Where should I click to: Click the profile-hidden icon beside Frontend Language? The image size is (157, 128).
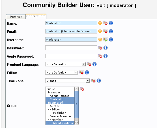89,64
